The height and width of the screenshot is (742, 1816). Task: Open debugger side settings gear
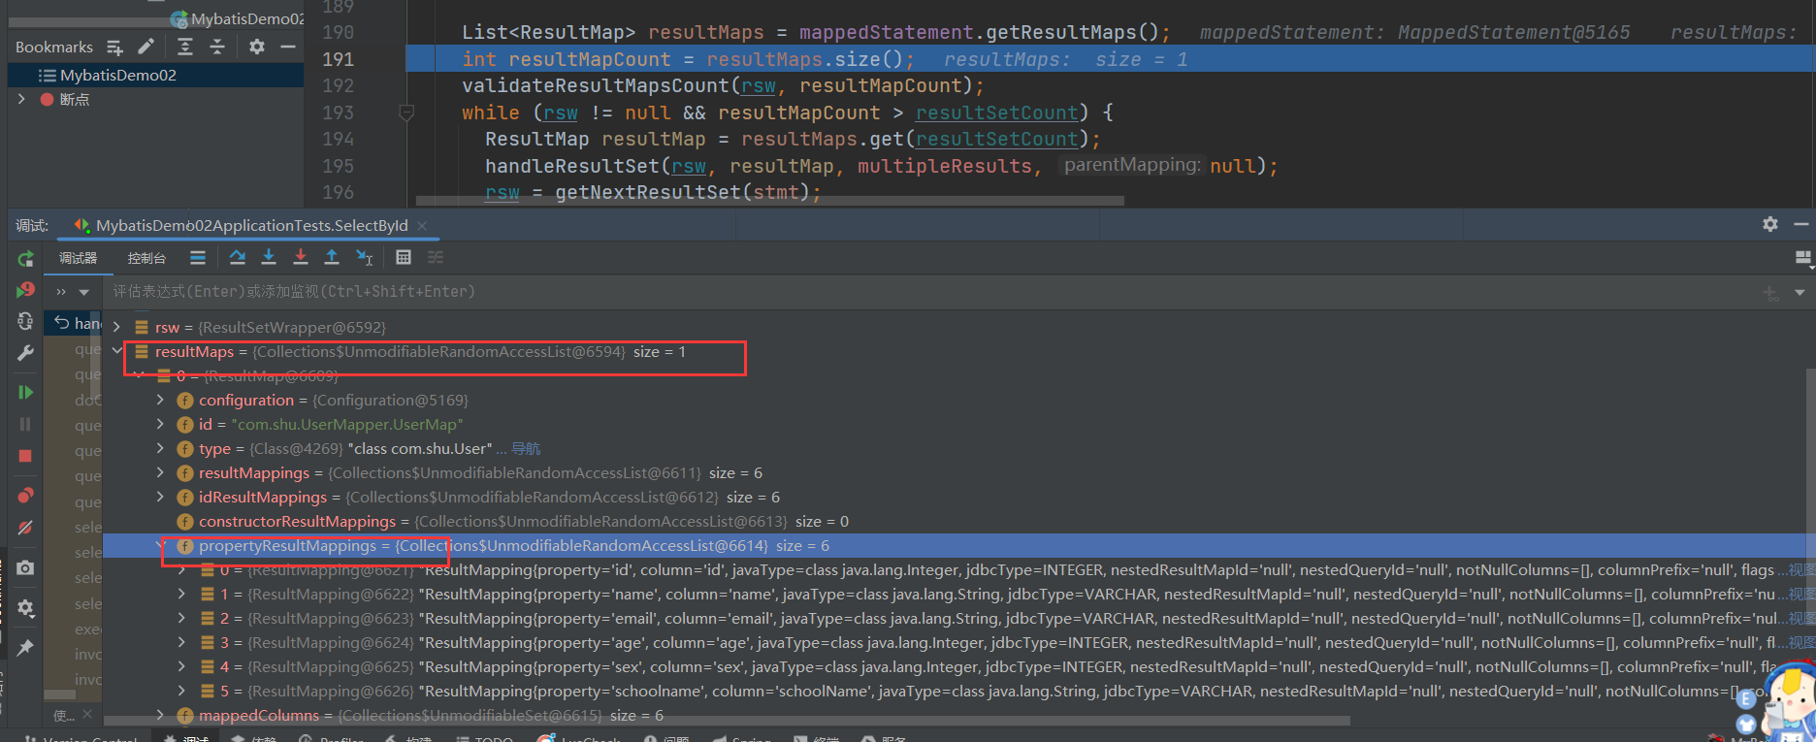coord(25,608)
